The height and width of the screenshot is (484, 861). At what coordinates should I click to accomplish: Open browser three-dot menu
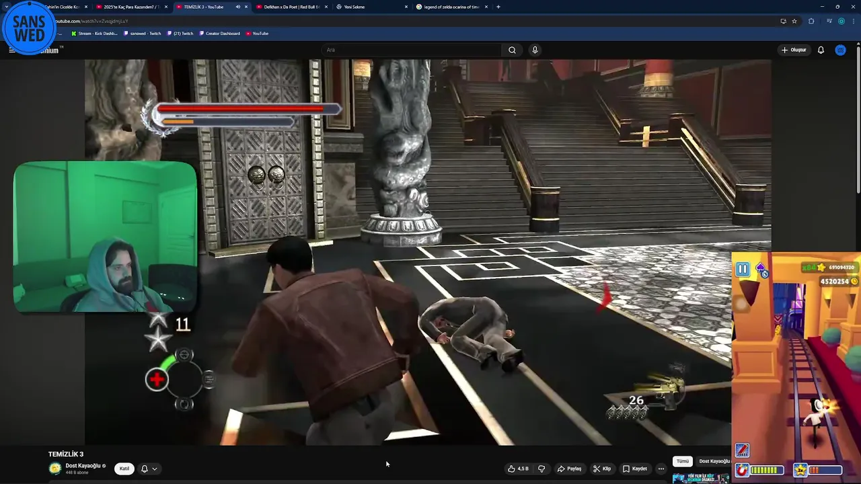point(854,21)
